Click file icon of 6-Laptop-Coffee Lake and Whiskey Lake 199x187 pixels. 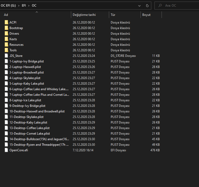(6, 89)
